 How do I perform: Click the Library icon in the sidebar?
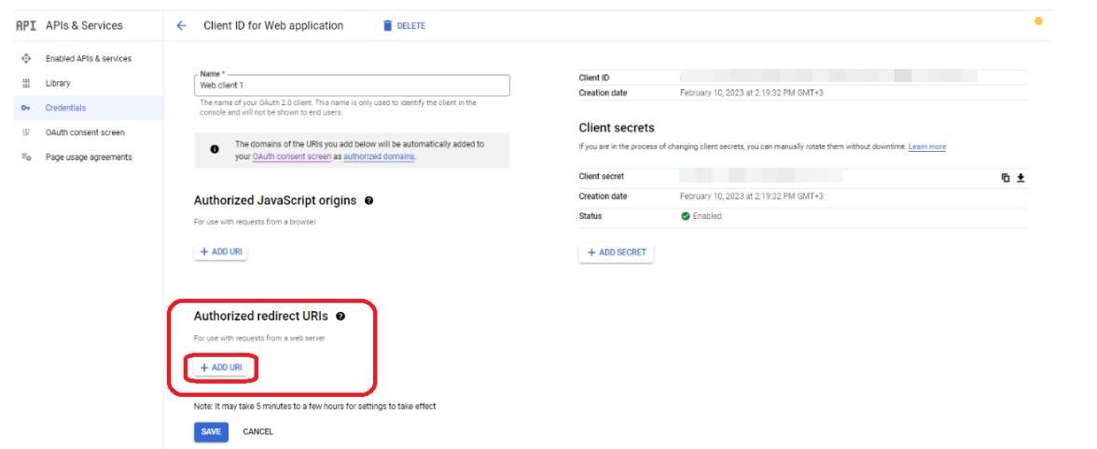[26, 83]
